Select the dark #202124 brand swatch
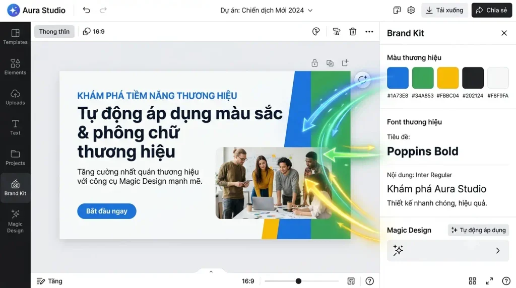 473,78
